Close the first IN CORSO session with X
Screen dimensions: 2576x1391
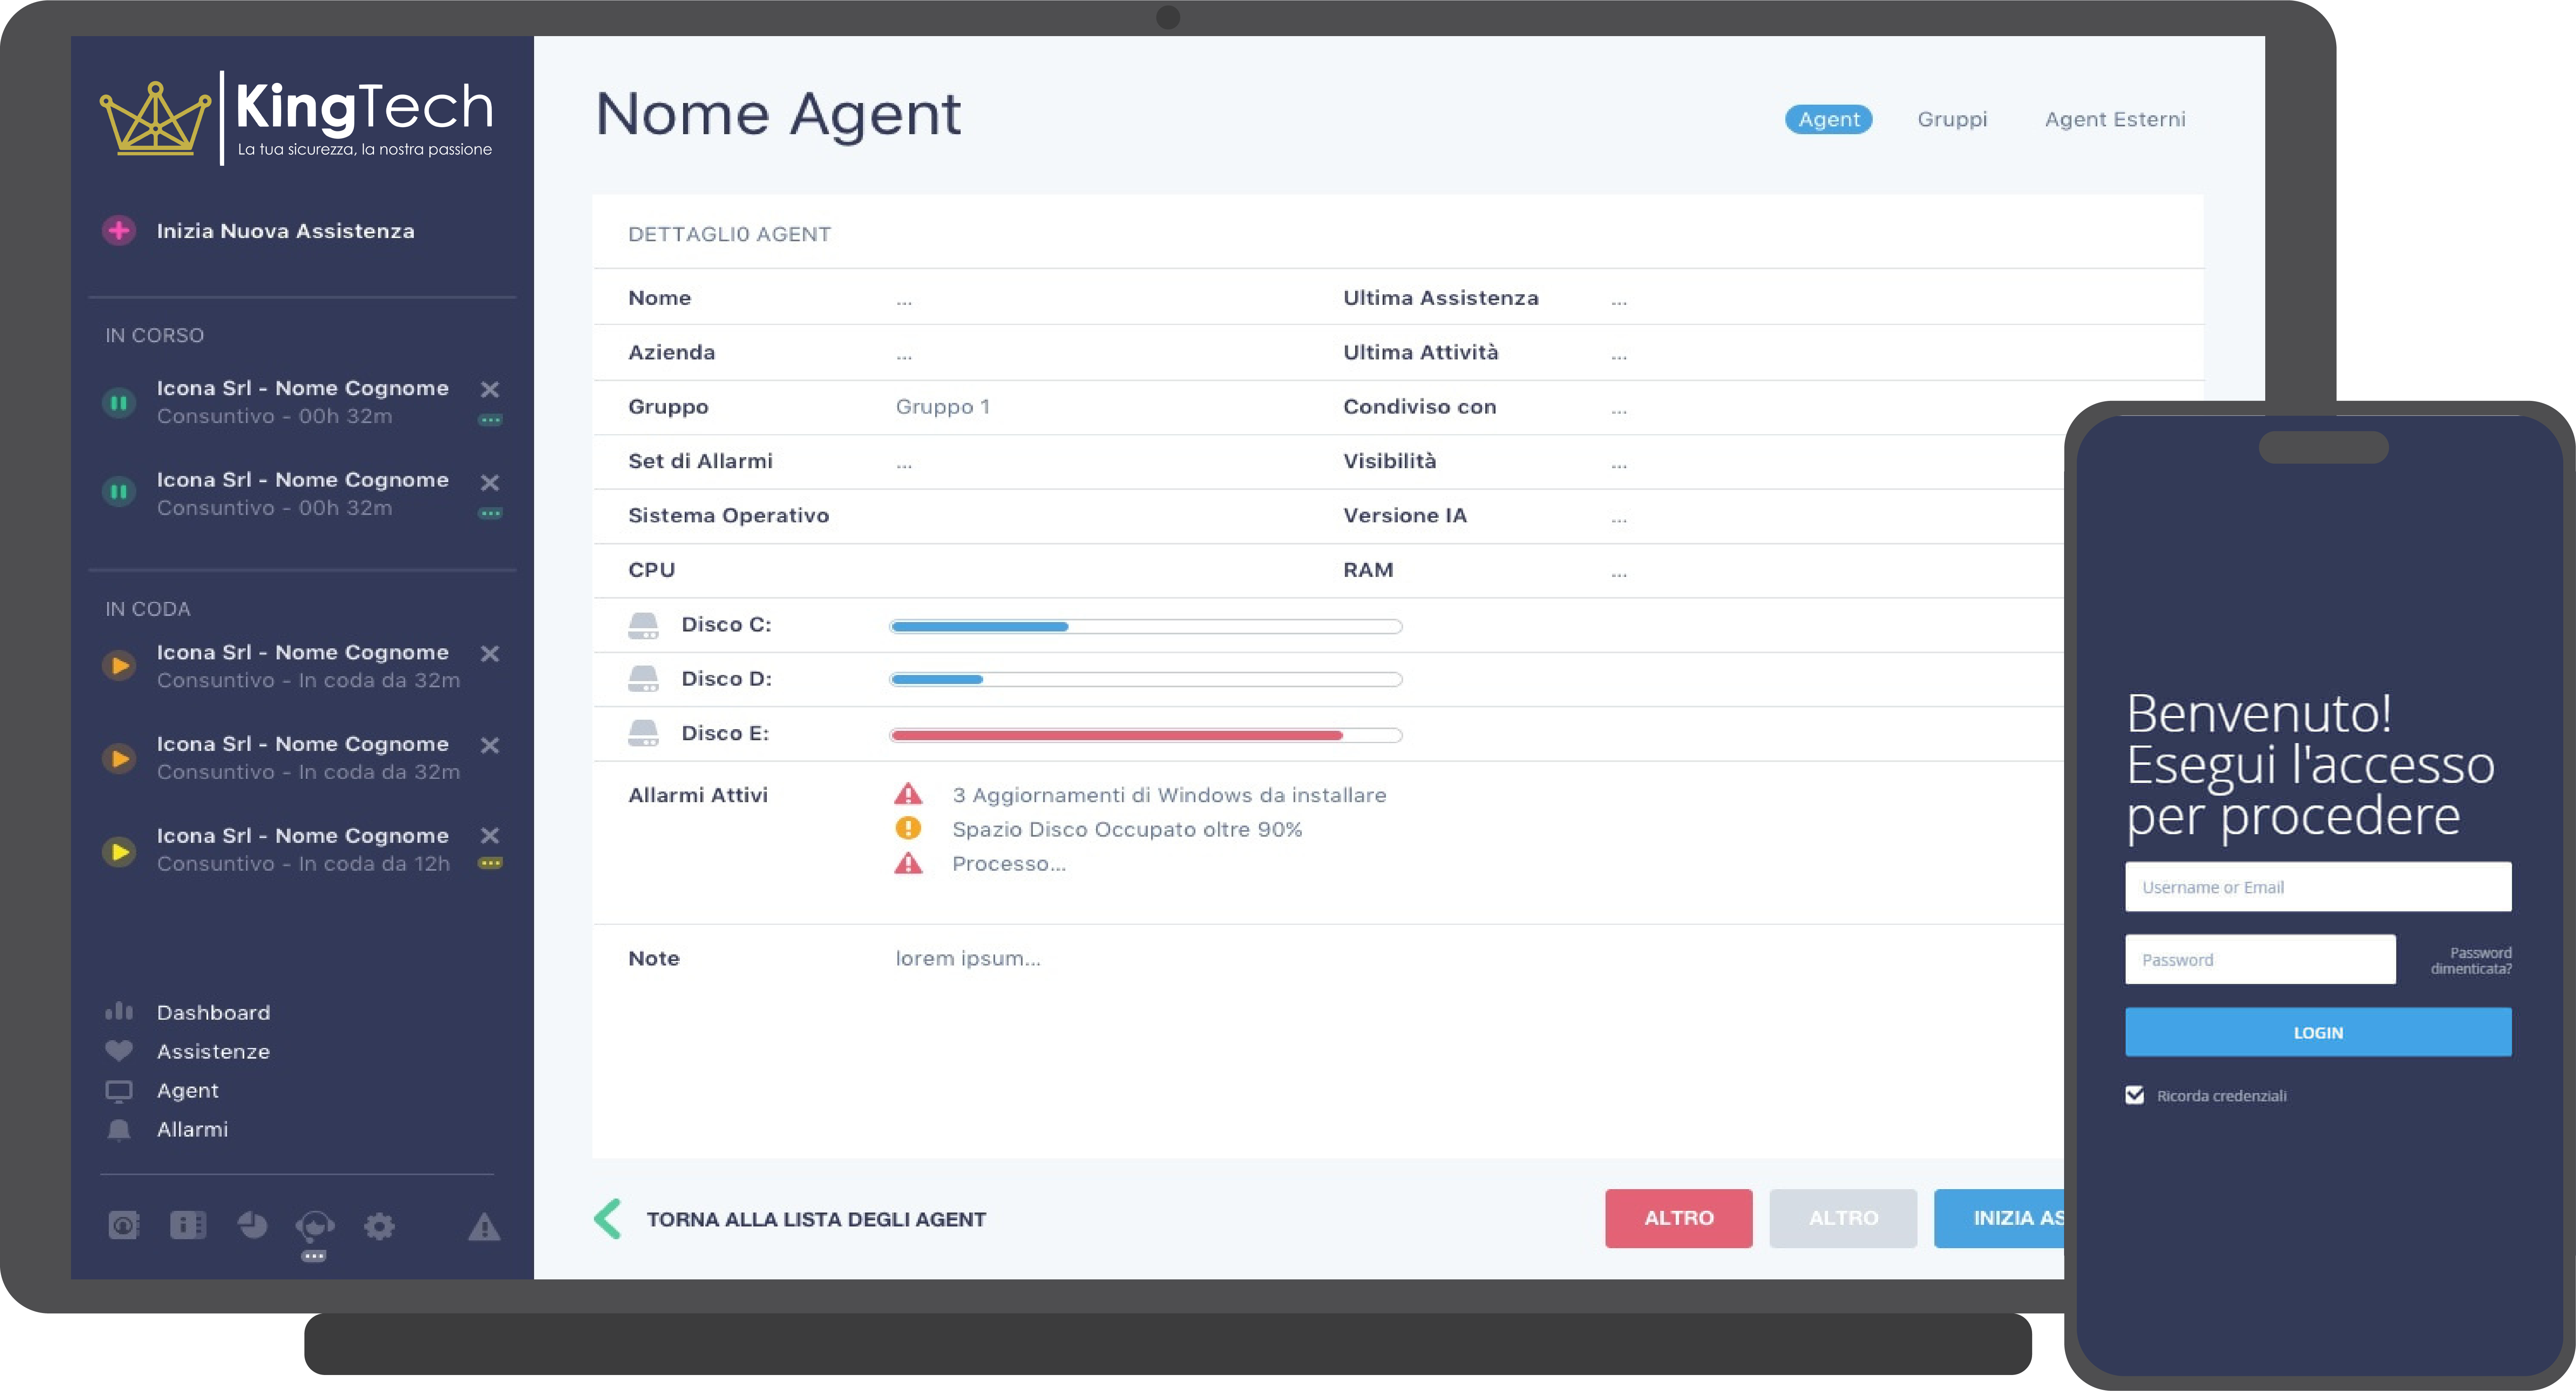490,390
